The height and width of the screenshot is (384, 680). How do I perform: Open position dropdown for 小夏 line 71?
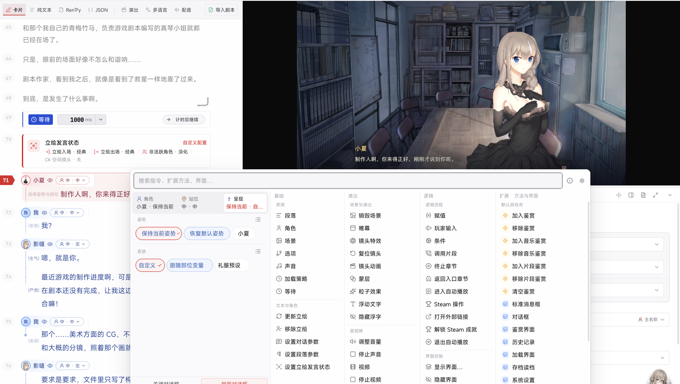tap(73, 180)
